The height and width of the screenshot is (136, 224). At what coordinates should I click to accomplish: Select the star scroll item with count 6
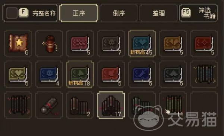(x=18, y=43)
